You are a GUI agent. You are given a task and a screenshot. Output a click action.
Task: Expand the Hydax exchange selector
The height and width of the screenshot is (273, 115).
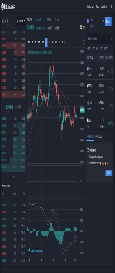coord(103,22)
